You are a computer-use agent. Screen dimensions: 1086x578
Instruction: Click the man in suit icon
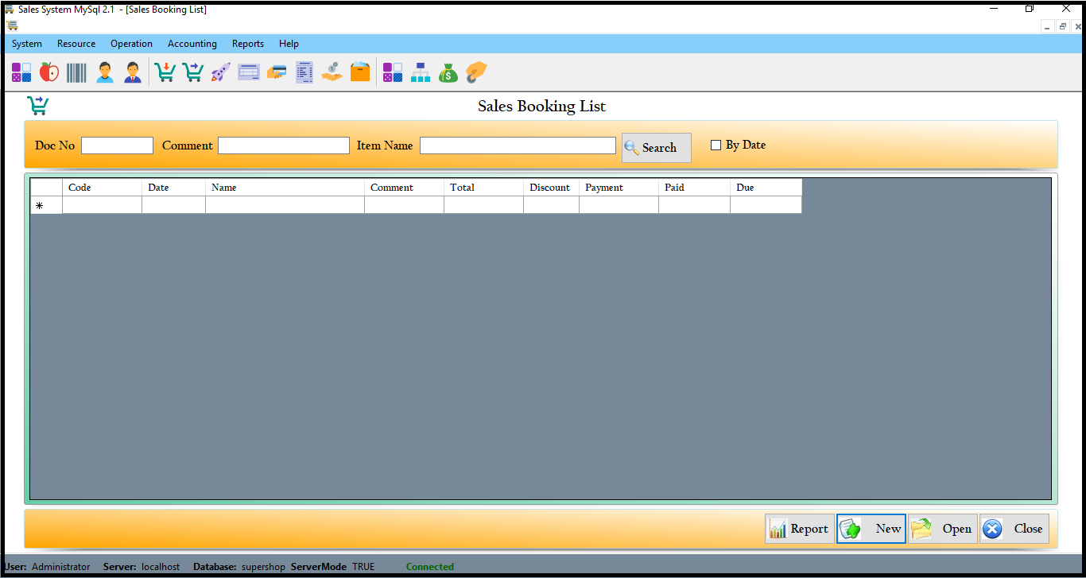132,72
